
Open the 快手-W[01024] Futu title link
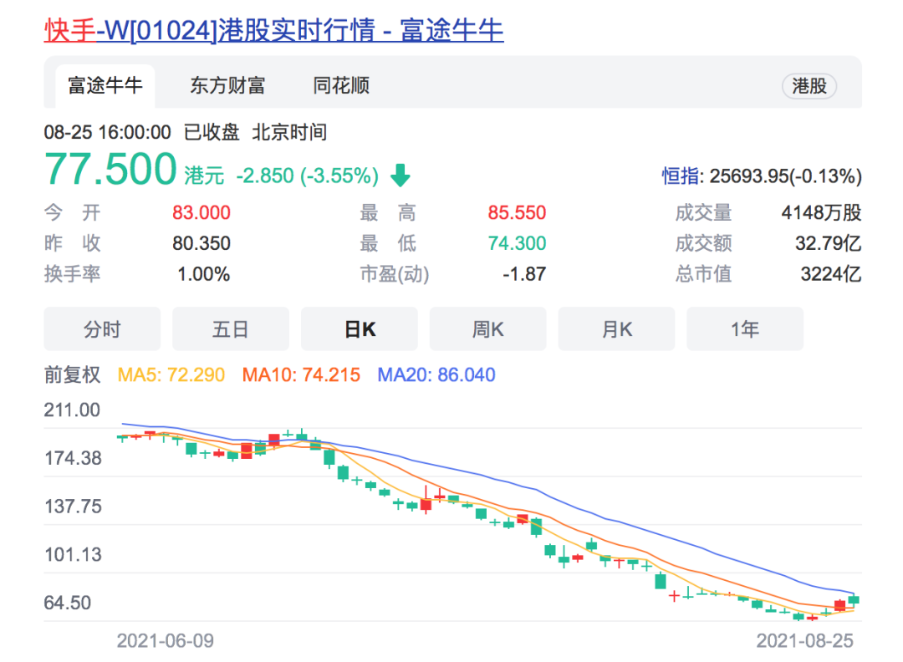click(x=273, y=31)
